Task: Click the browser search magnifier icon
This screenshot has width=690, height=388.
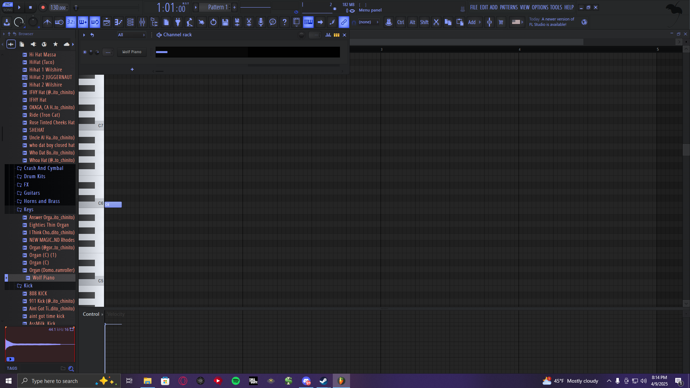Action: [x=71, y=369]
